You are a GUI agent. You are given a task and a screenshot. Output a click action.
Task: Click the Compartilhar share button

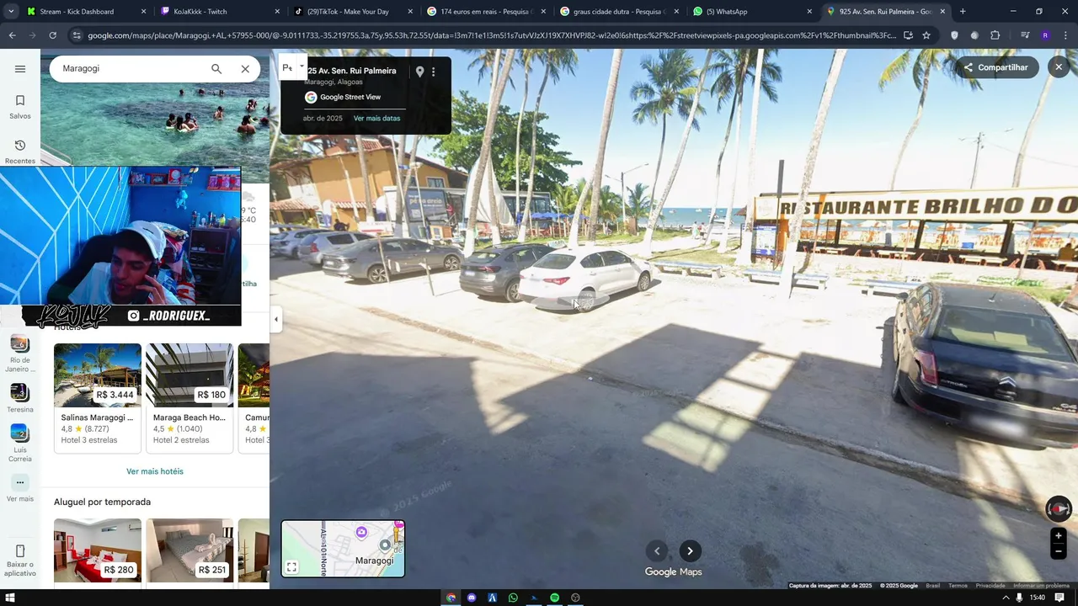click(997, 67)
